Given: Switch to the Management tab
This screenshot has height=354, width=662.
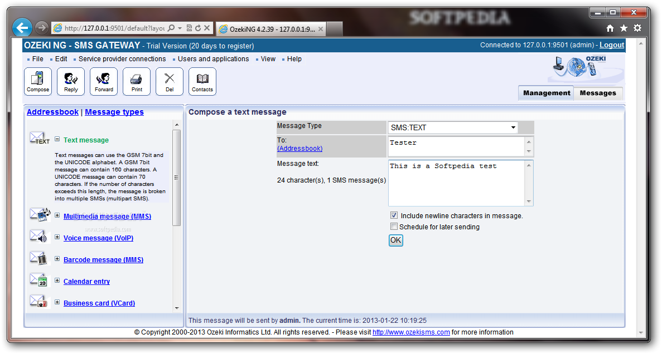Looking at the screenshot, I should click(547, 93).
